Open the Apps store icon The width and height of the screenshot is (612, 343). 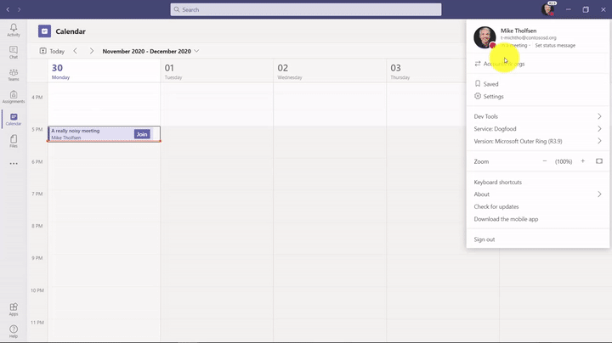point(14,308)
